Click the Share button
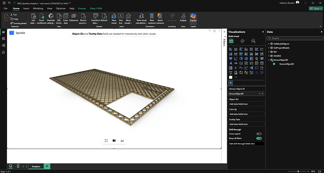 316,8
